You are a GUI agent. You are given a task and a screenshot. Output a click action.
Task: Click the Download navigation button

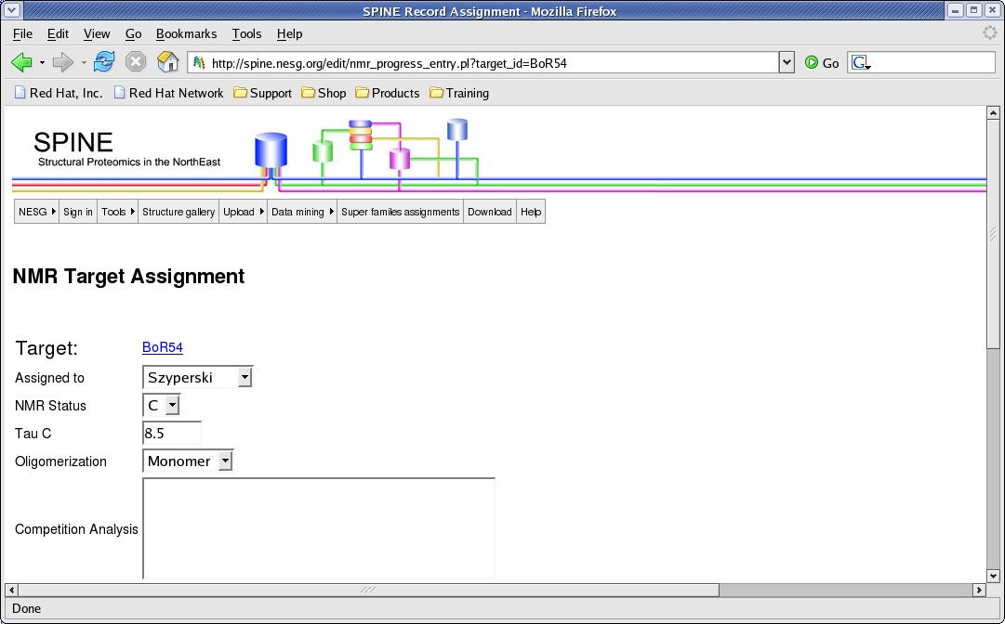coord(489,212)
